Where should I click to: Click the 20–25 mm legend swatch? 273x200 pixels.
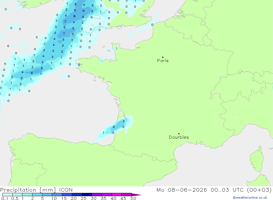coord(77,195)
